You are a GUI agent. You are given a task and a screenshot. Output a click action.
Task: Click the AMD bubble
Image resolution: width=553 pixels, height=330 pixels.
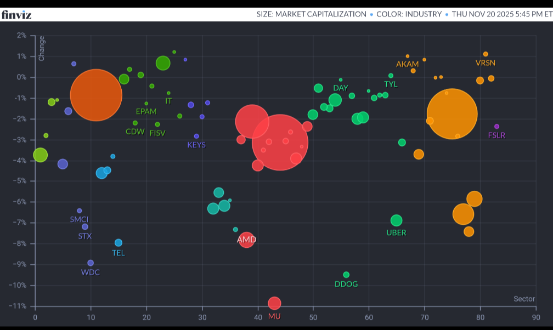click(246, 240)
